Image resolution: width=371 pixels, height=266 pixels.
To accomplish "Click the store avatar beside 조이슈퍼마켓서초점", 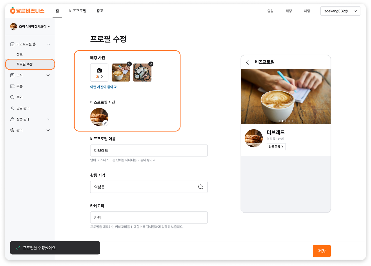I will pyautogui.click(x=14, y=27).
